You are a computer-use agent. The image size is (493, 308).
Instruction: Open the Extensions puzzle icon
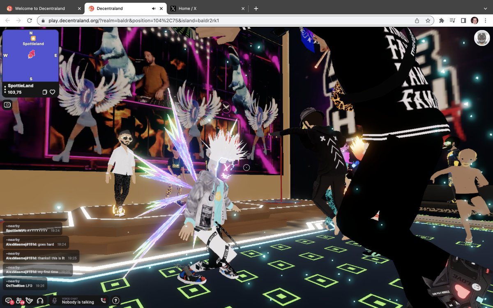tap(442, 21)
